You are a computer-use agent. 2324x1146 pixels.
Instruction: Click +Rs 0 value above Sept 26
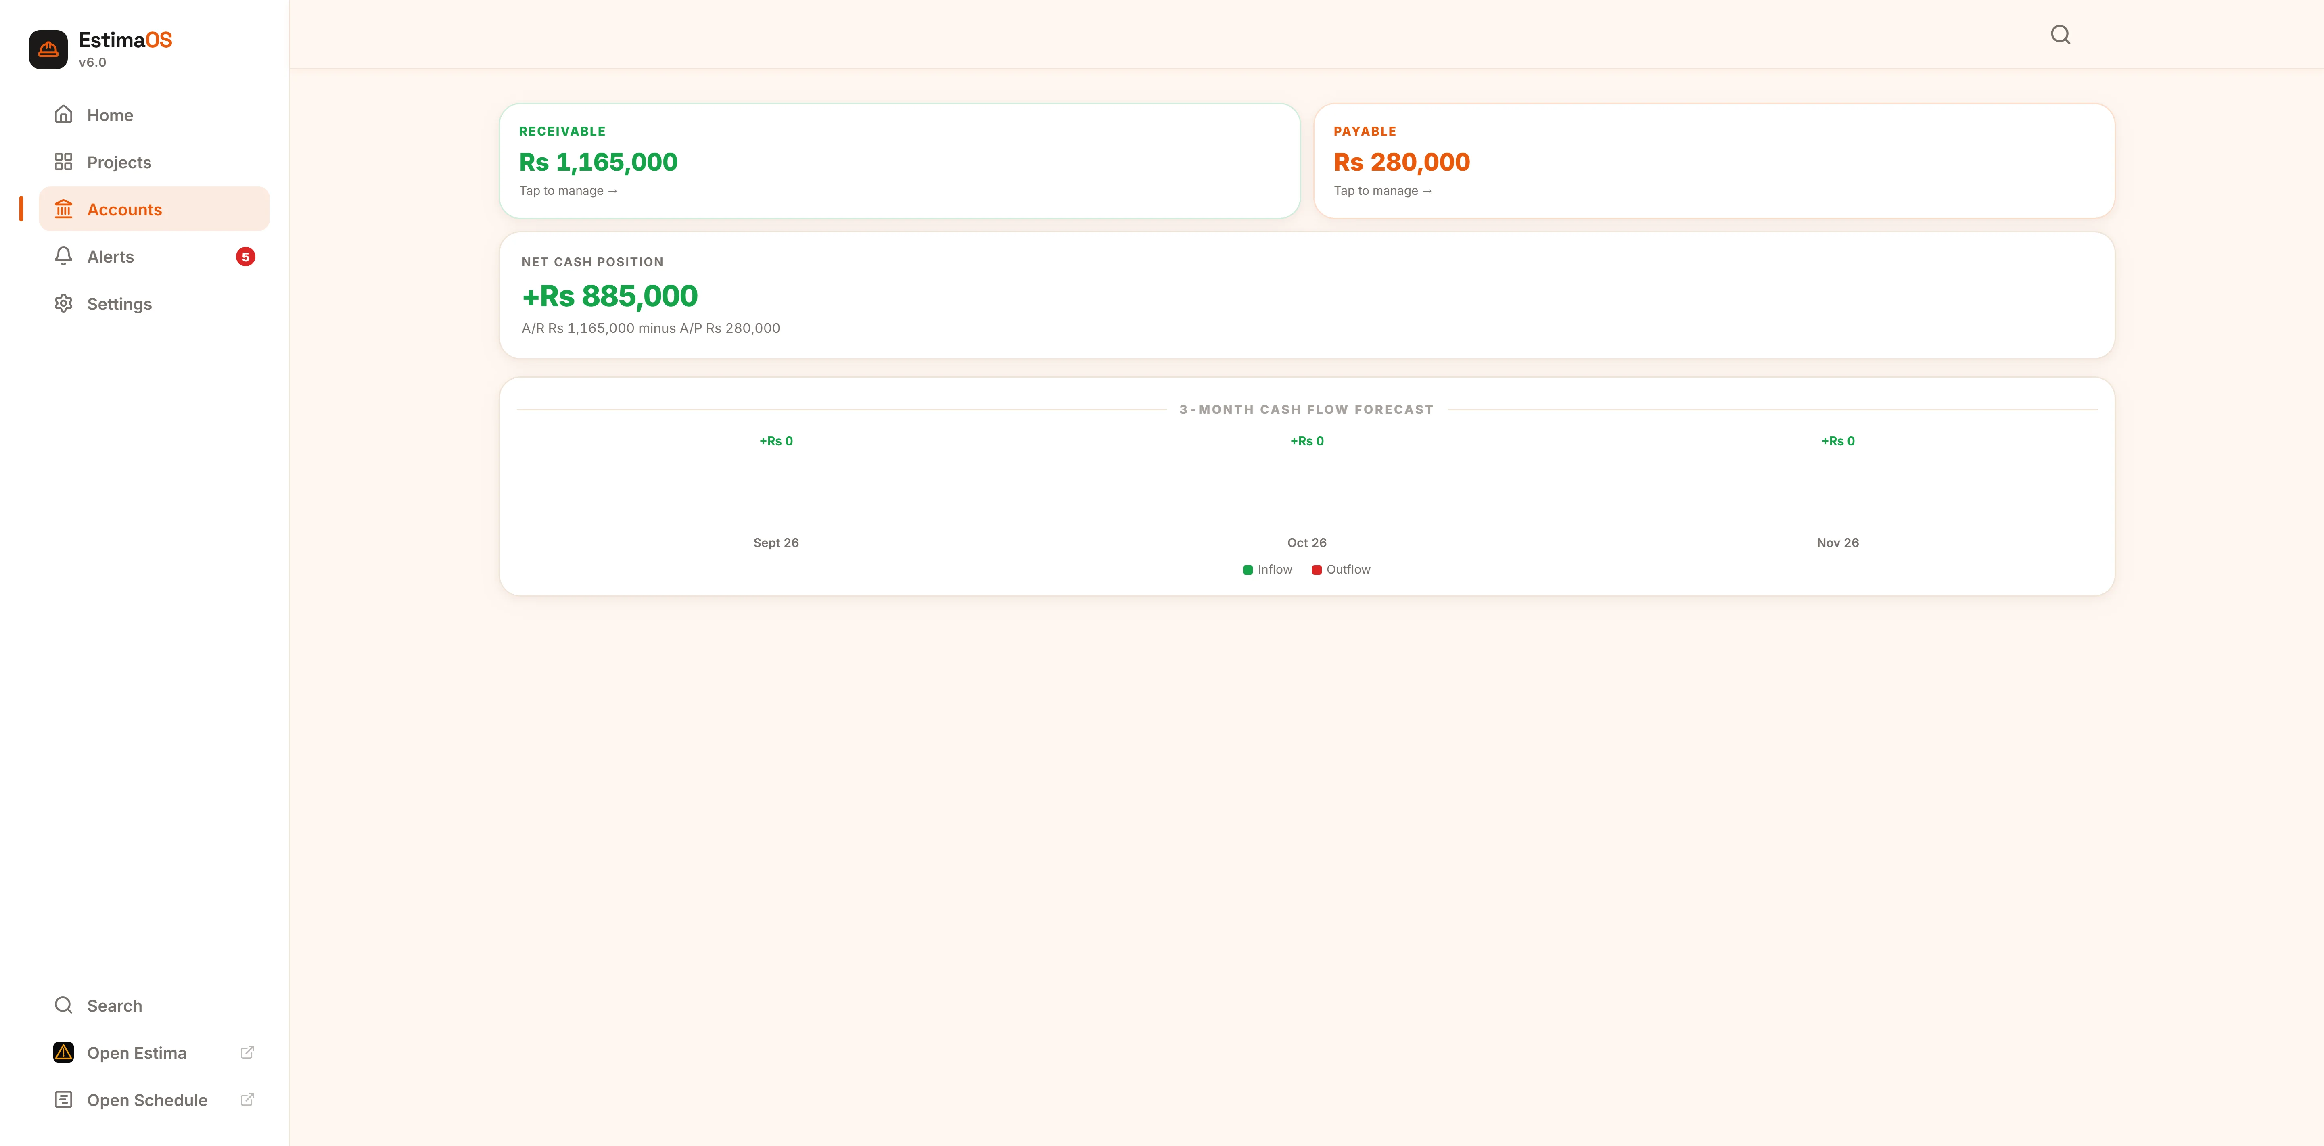776,441
